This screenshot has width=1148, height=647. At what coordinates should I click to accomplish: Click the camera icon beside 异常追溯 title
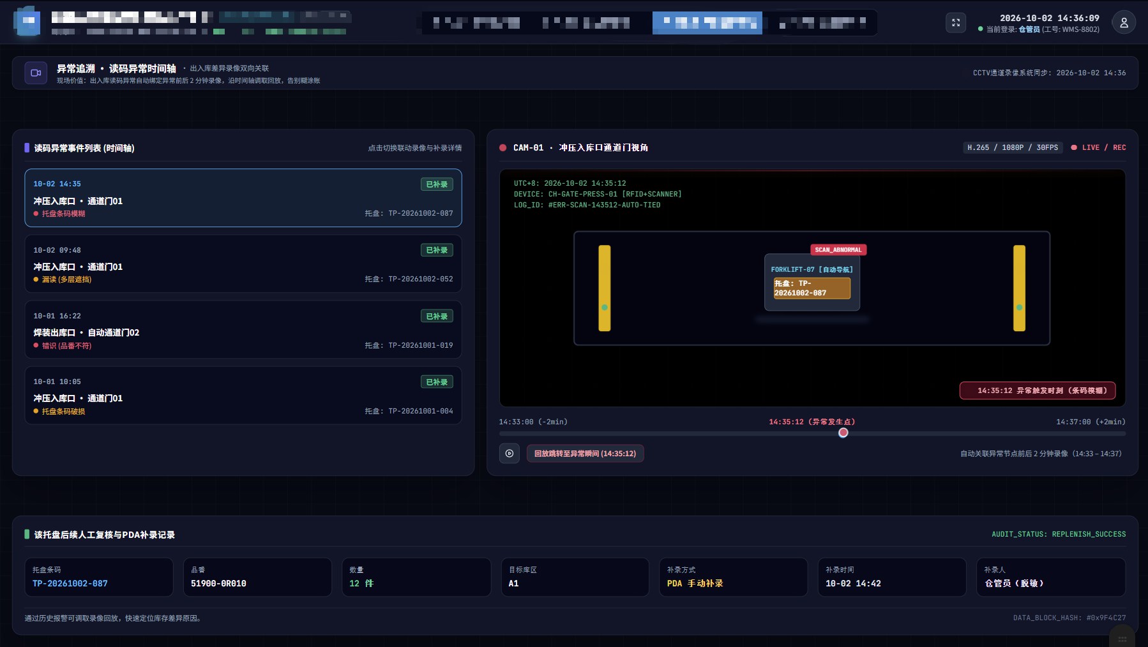coord(36,73)
